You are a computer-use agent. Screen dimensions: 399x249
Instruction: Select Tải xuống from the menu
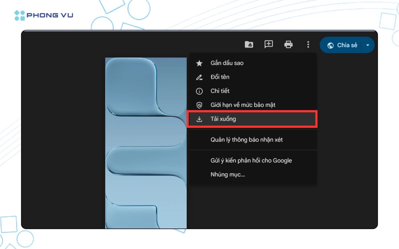coord(223,119)
